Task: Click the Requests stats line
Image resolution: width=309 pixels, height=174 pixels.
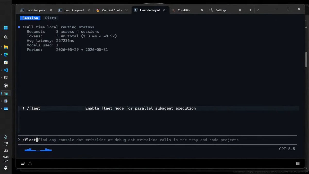Action: pos(63,31)
